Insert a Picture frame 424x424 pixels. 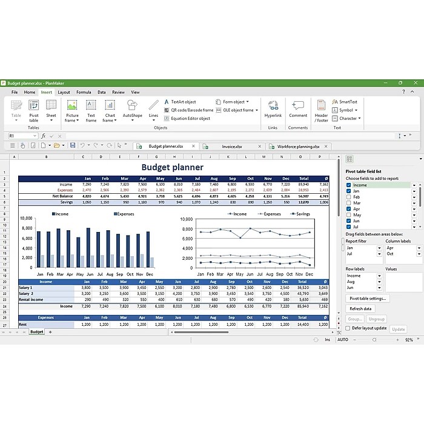tap(72, 111)
